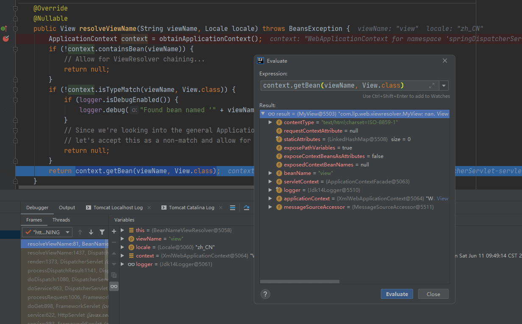
Task: Click the Close button in Evaluate dialog
Action: coord(433,294)
